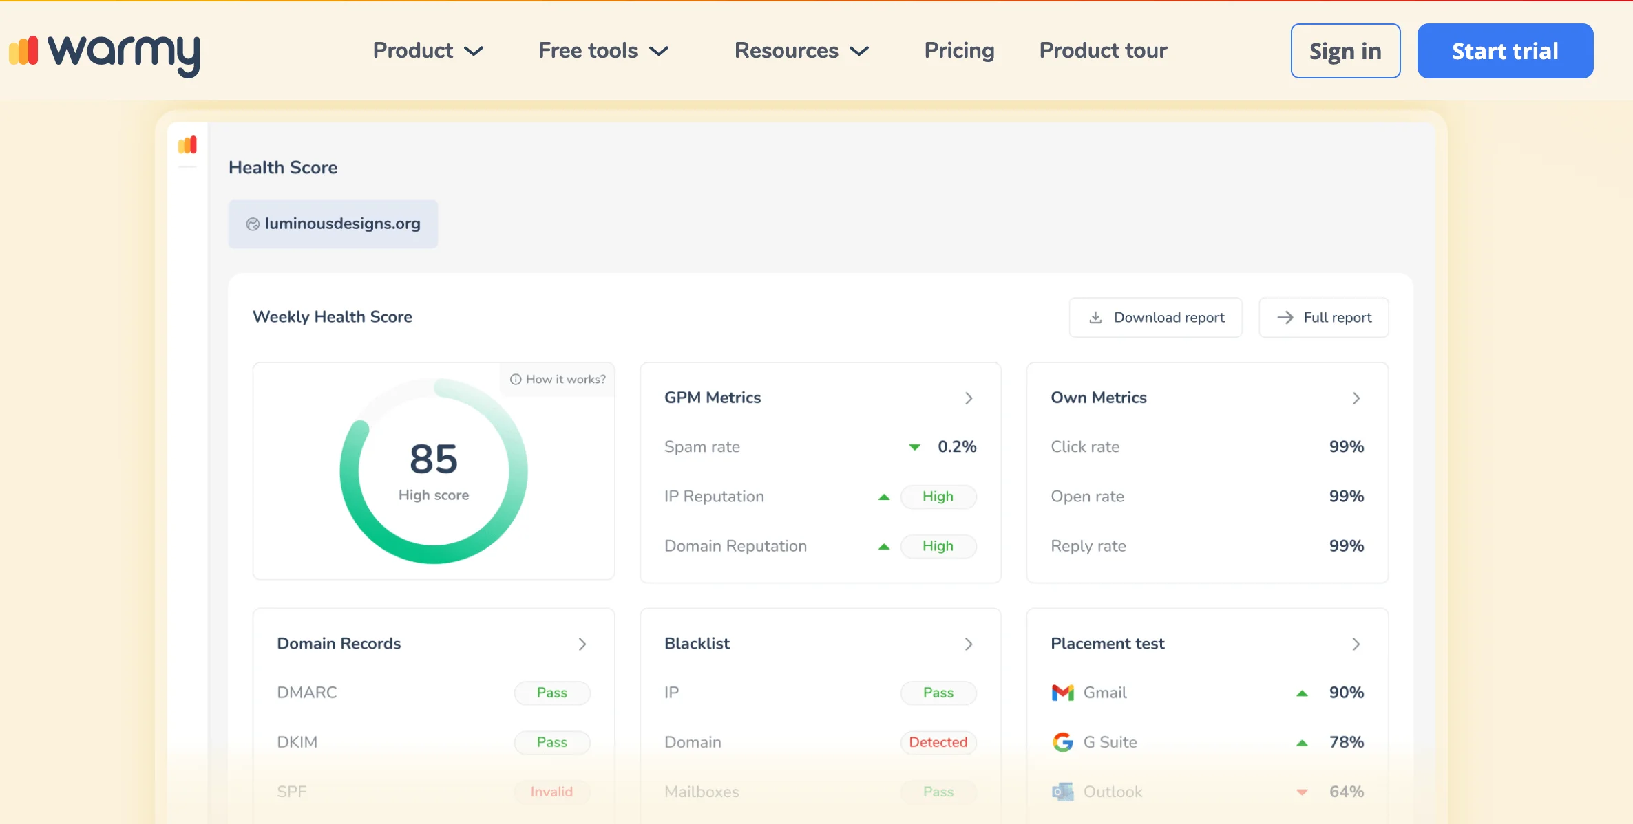Click the How it works? link
The width and height of the screenshot is (1633, 824).
tap(558, 380)
